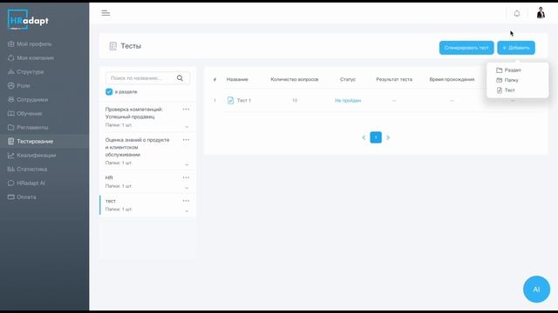Click the Тесты header icon
The image size is (558, 313).
coord(113,46)
